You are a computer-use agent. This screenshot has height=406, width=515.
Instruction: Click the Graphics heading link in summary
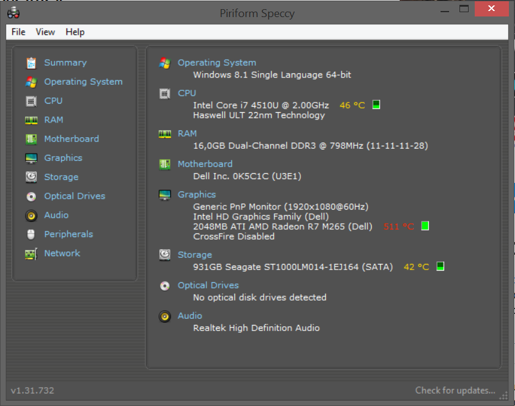tap(197, 194)
